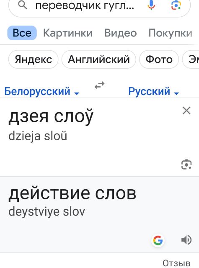This screenshot has height=268, width=199.
Task: Tap the magnifier search icon
Action: 23,5
